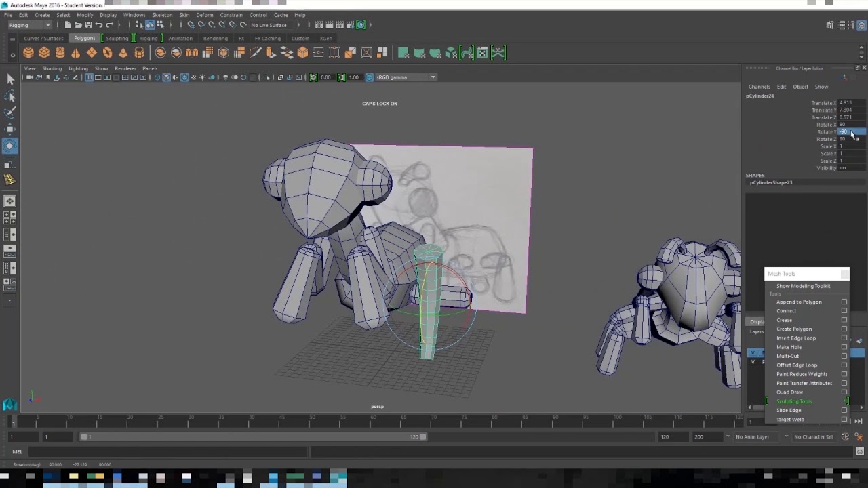This screenshot has width=868, height=488.
Task: Click the playback range slider bar
Action: pyautogui.click(x=254, y=436)
